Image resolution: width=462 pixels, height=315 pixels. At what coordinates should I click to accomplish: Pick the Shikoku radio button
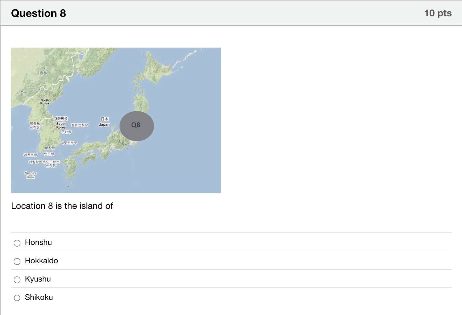[x=17, y=298]
